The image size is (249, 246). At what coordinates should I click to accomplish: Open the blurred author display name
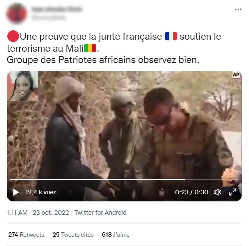[57, 9]
